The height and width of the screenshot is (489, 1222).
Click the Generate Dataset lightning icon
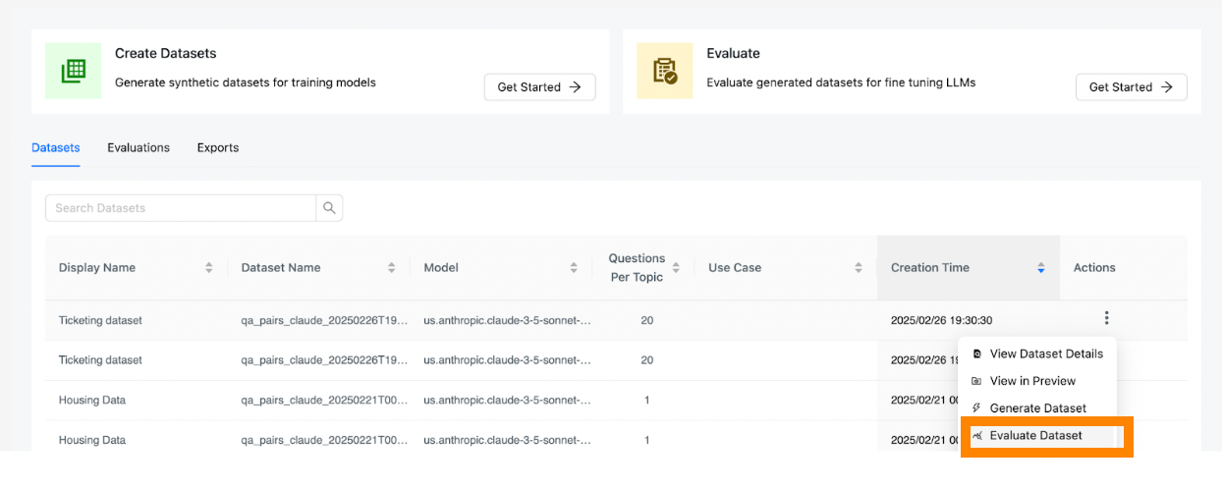tap(976, 408)
